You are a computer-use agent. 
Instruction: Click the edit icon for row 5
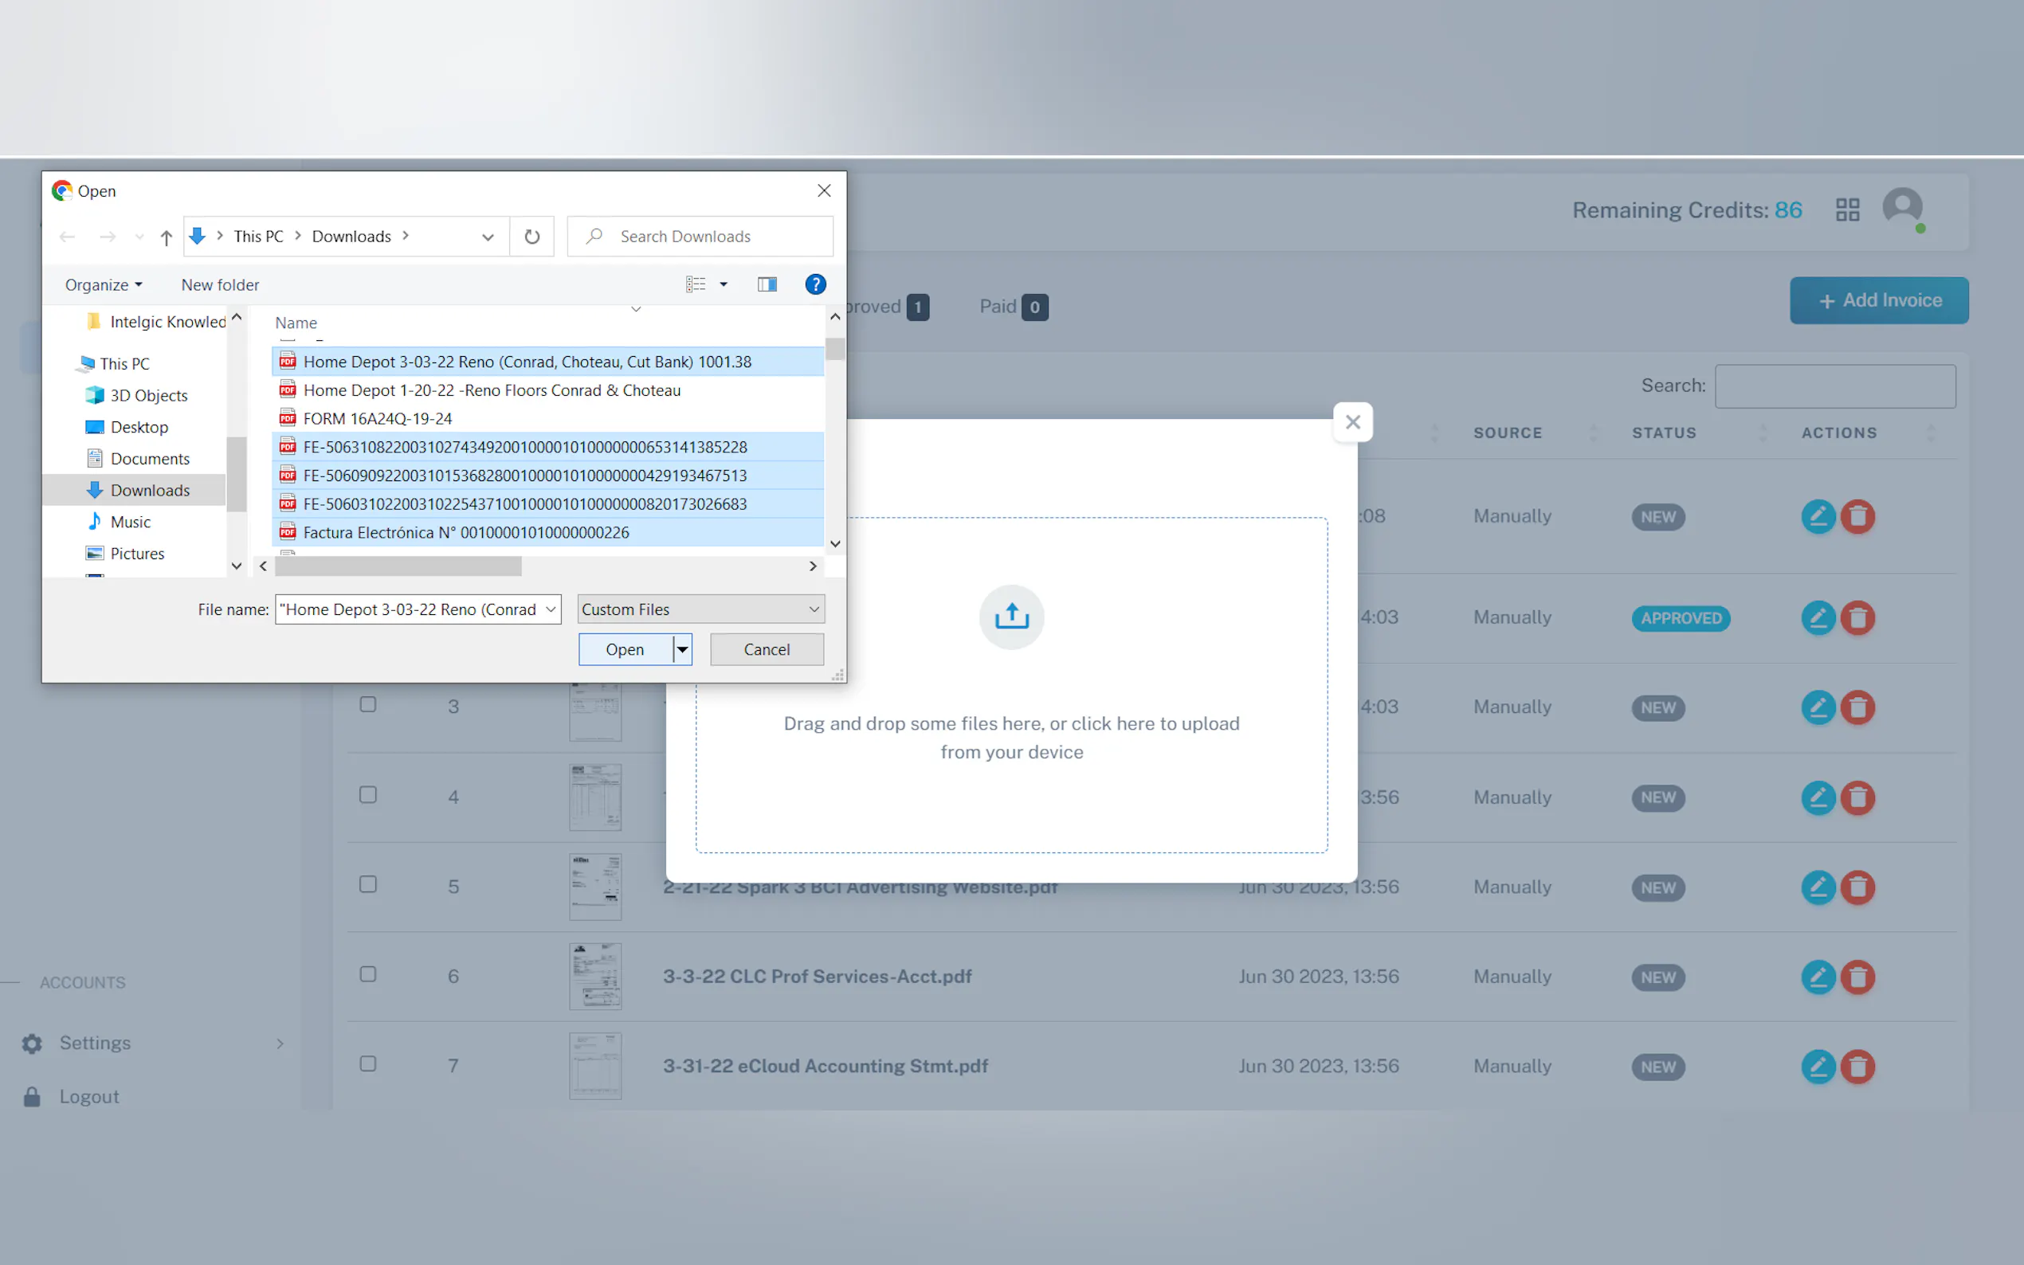coord(1818,887)
